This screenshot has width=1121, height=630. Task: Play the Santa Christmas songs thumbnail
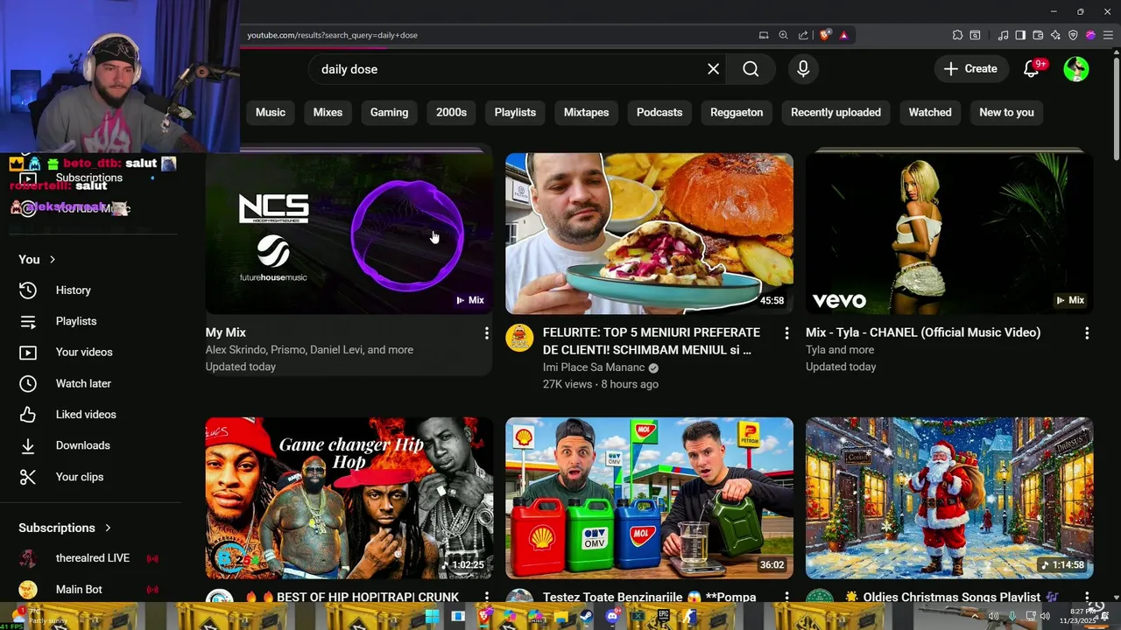pyautogui.click(x=949, y=498)
